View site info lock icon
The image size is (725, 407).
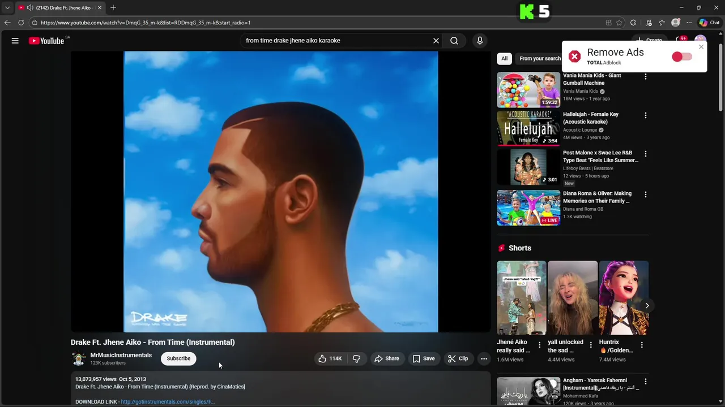(35, 23)
